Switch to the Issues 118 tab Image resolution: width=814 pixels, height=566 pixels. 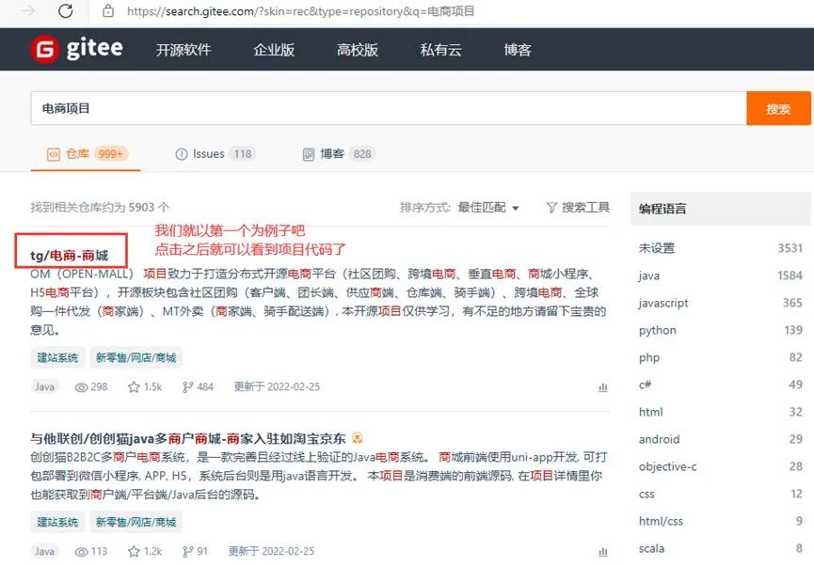pos(215,154)
